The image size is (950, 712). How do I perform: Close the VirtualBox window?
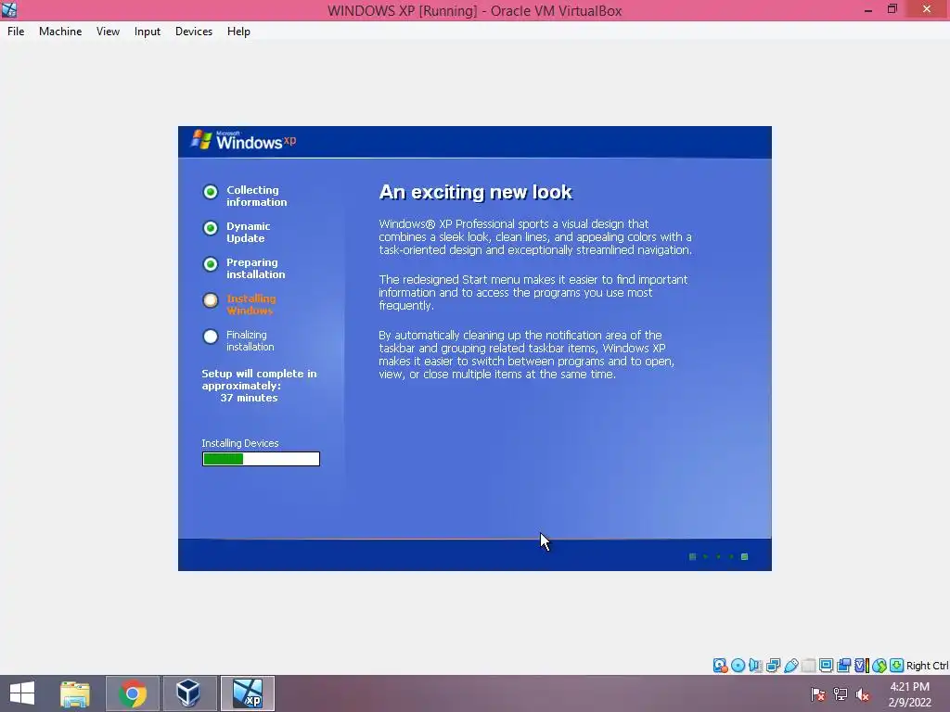pyautogui.click(x=927, y=9)
